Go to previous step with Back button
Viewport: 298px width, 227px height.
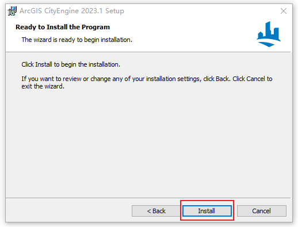(x=156, y=211)
